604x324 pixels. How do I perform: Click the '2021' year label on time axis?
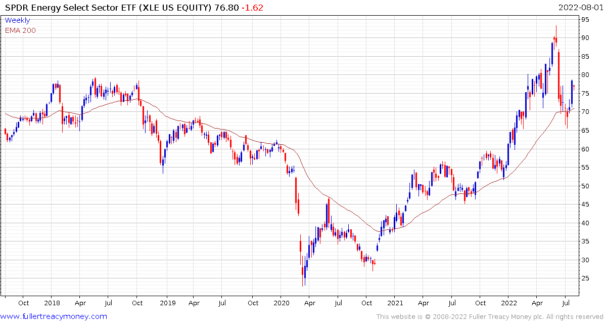click(394, 303)
